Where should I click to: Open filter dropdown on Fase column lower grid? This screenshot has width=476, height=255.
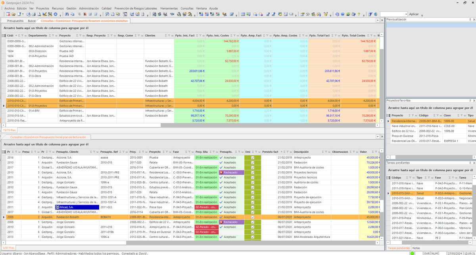point(189,151)
